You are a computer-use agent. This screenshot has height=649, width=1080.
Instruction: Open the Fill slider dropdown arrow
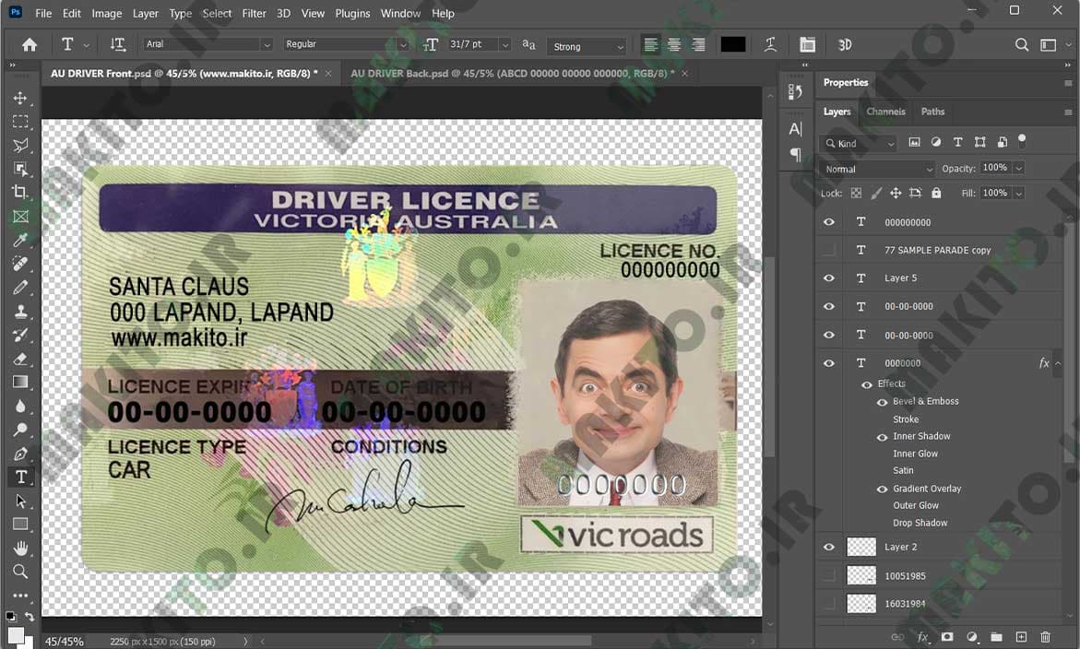pos(1019,194)
